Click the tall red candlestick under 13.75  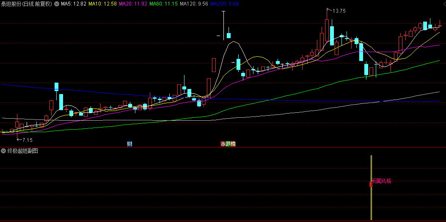[327, 30]
